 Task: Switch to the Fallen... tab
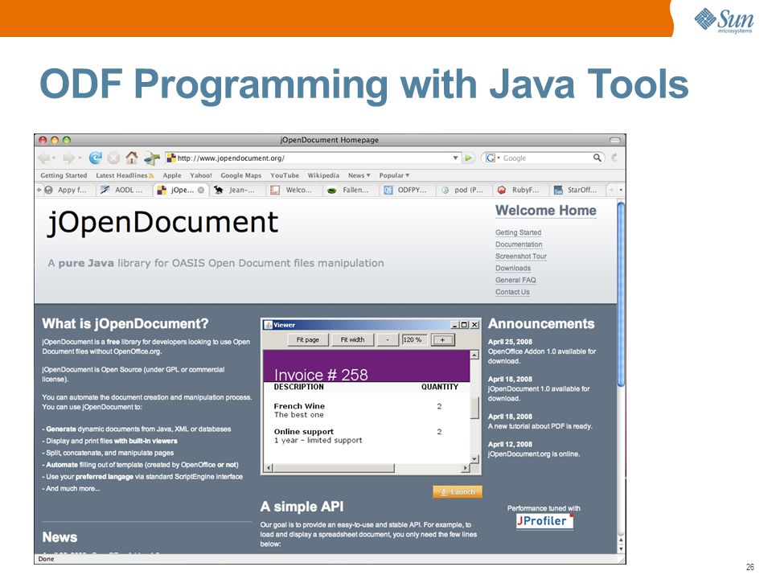coord(351,190)
